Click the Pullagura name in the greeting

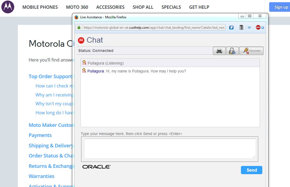[x=95, y=71]
